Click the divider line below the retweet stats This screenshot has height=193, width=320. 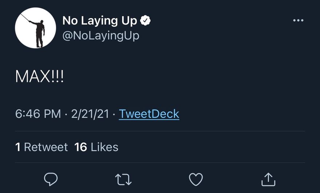(x=160, y=163)
